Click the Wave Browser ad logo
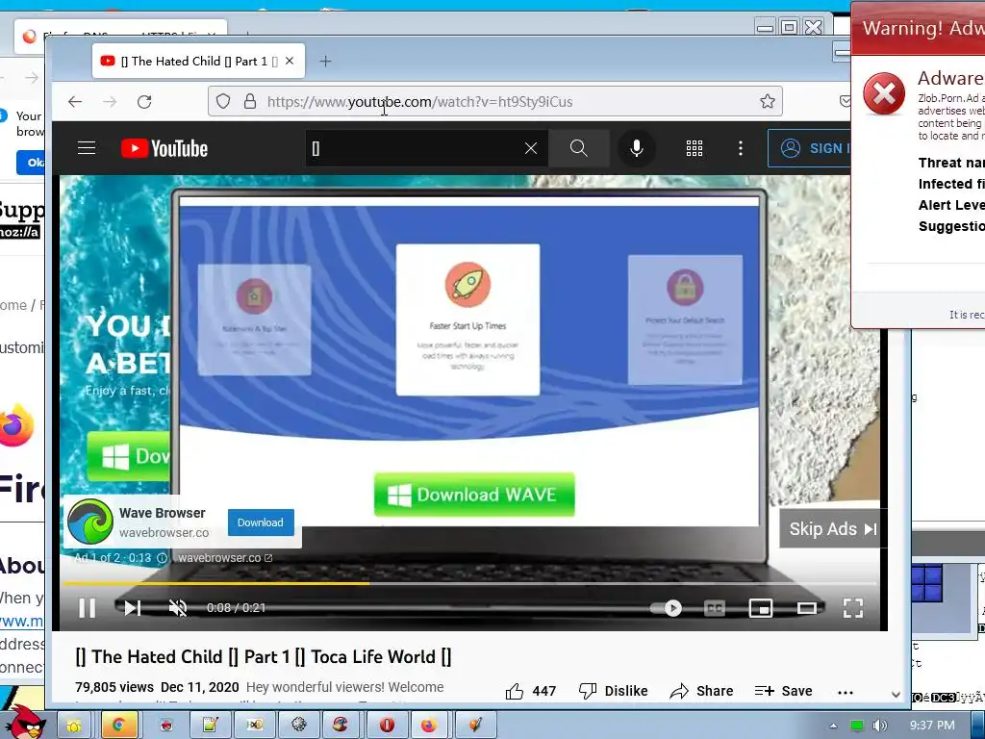 tap(90, 522)
